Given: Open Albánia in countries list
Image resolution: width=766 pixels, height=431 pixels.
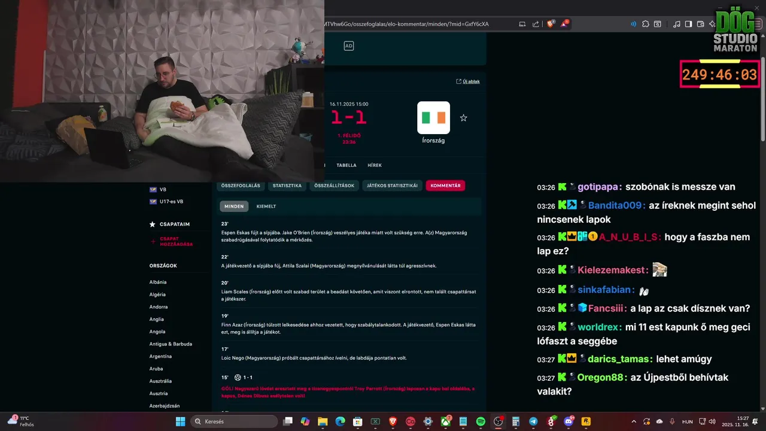Looking at the screenshot, I should tap(158, 282).
